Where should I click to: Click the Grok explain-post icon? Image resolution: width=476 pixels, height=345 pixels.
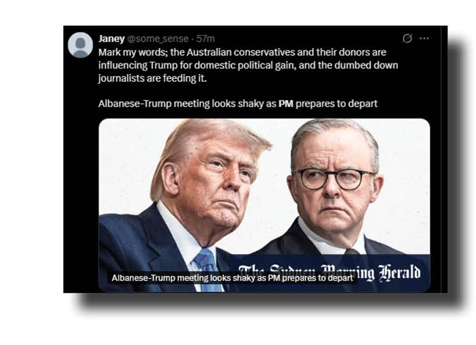407,38
